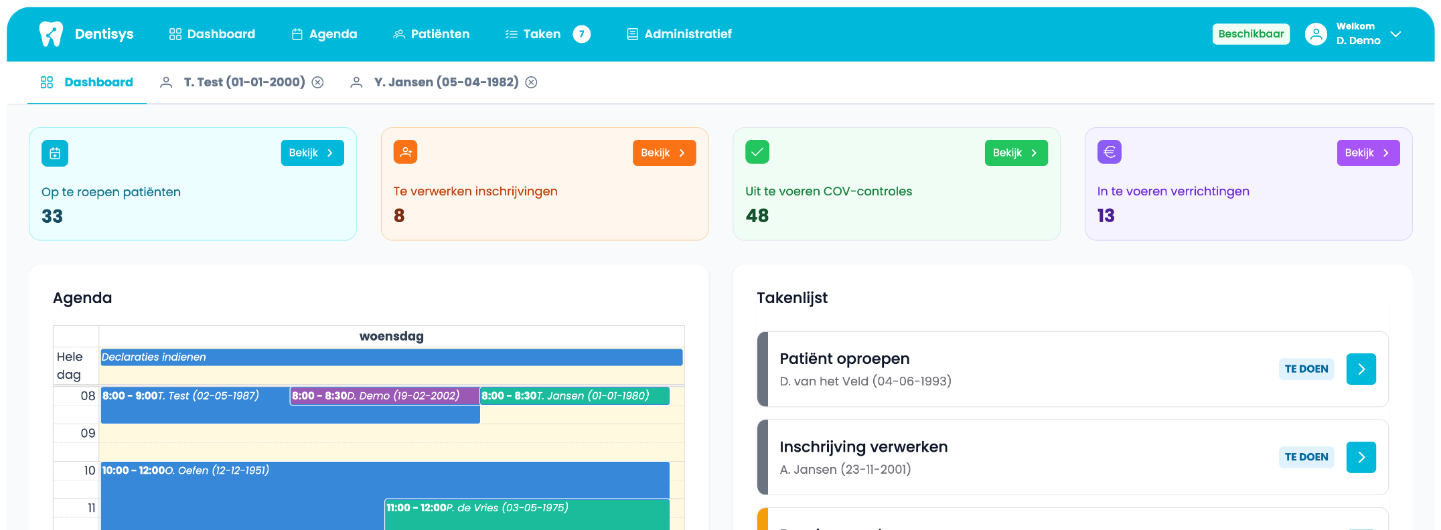
Task: Click the checkmark icon on COV-controles card
Action: 757,152
